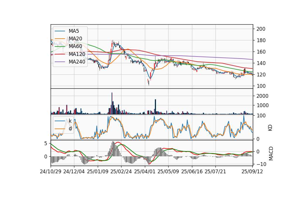
Task: Click the 5 label on left MACD axis
Action: (46, 143)
